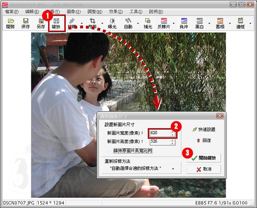Click the DSCN3707.JPG filename in status bar

19,203
